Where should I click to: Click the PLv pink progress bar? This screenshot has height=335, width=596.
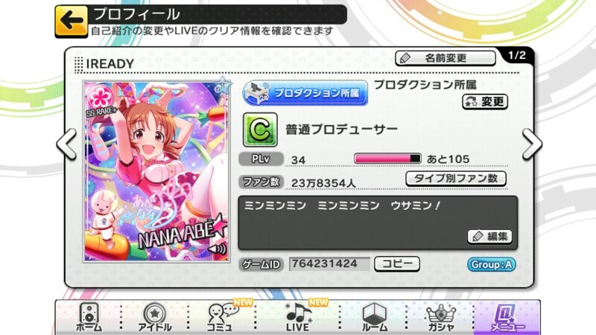click(x=387, y=159)
